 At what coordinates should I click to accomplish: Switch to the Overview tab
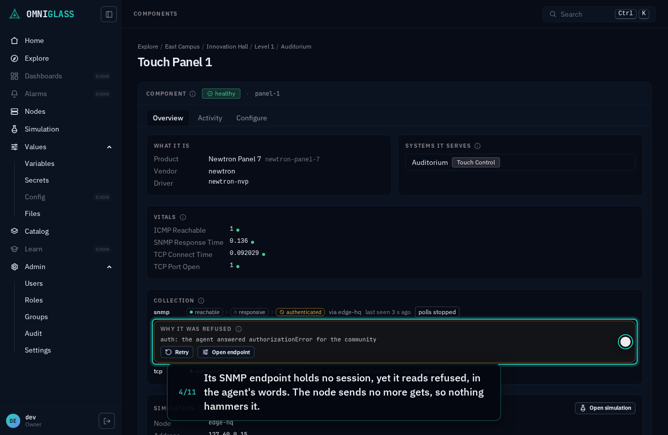click(168, 118)
